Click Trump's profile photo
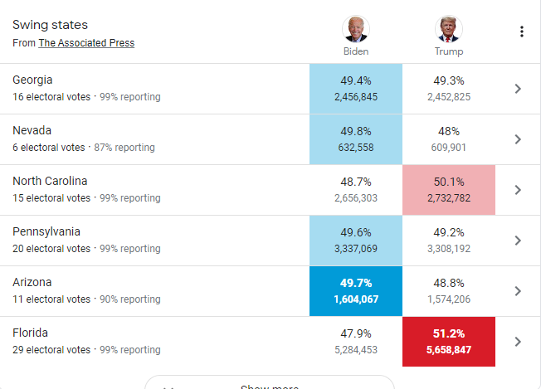This screenshot has height=389, width=541. click(449, 29)
